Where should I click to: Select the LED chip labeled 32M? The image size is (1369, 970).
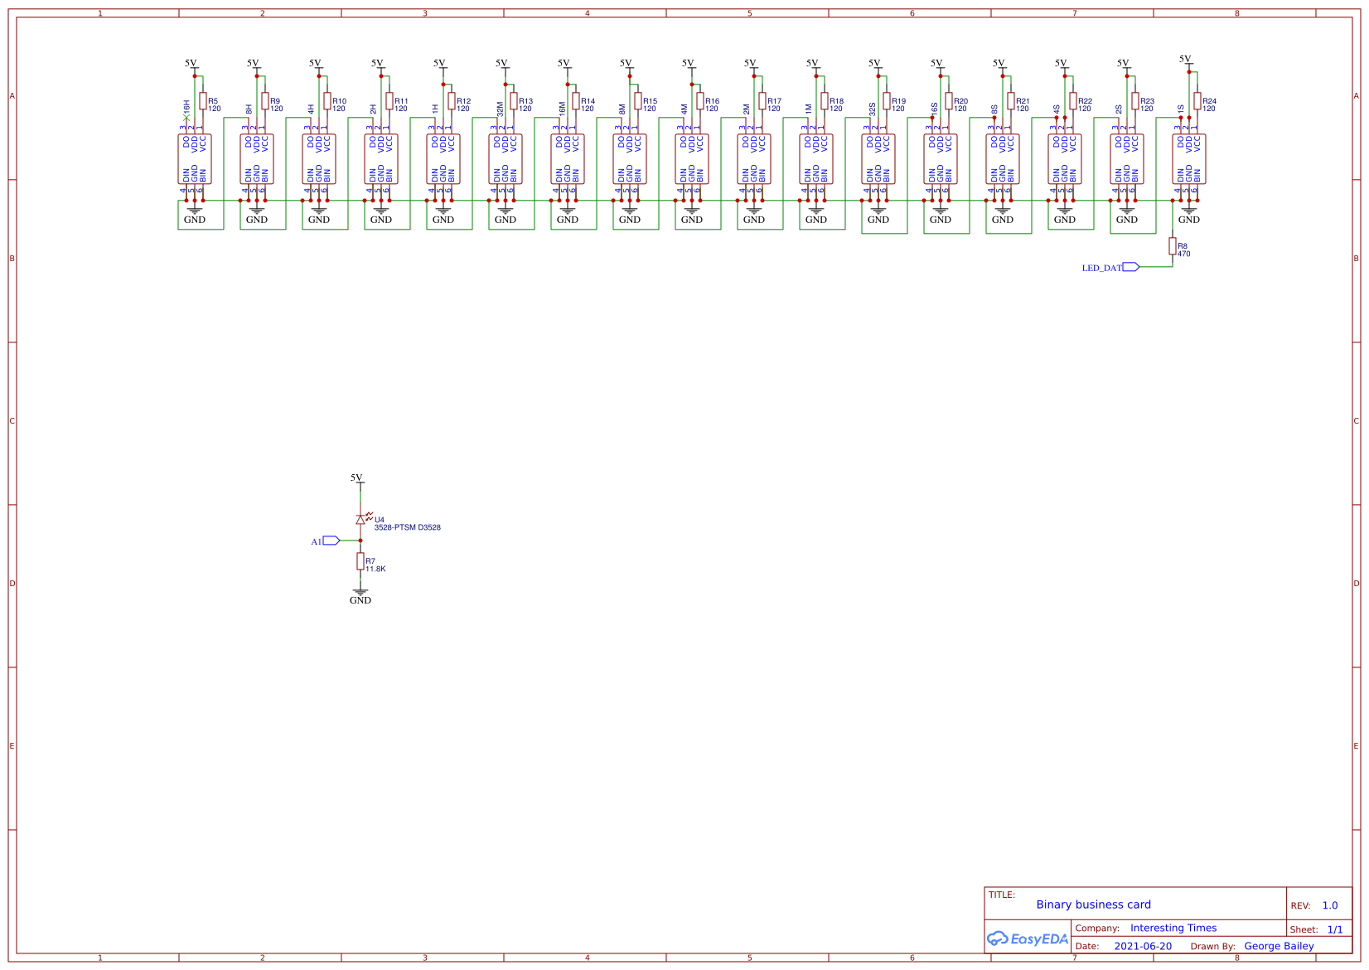click(x=506, y=159)
